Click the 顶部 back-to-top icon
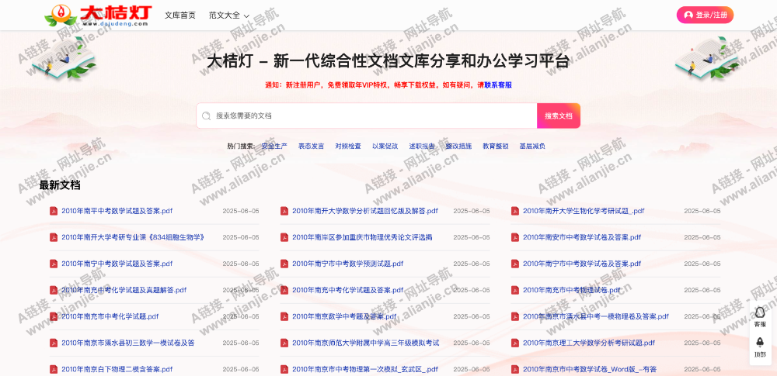 pyautogui.click(x=760, y=342)
